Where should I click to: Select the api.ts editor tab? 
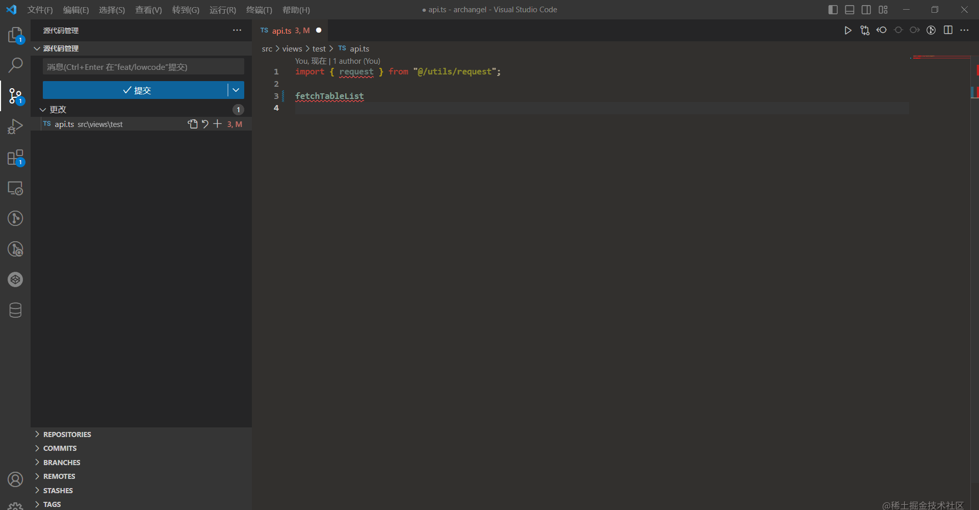pyautogui.click(x=291, y=31)
